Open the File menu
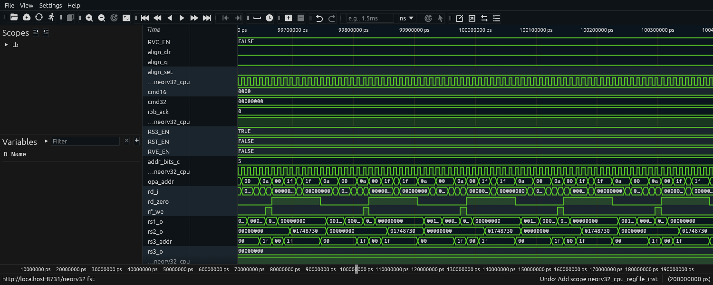Viewport: 713px width, 285px height. click(10, 6)
